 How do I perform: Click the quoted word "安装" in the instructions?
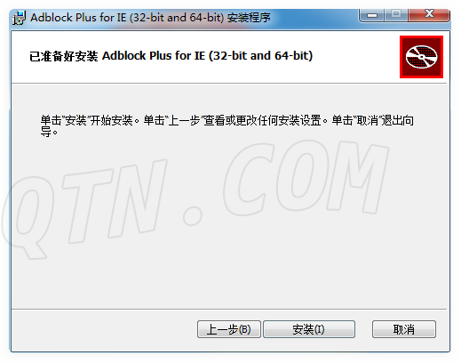(x=76, y=120)
